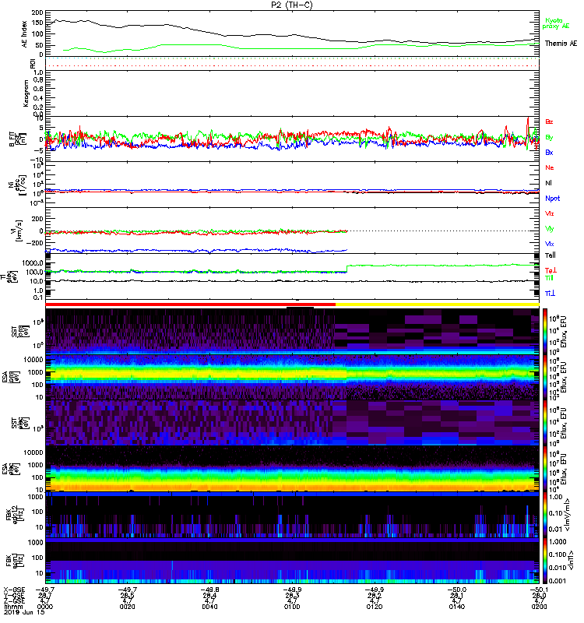Image resolution: width=584 pixels, height=623 pixels.
Task: Click the 2019 Jun 15 date label
Action: click(x=23, y=612)
